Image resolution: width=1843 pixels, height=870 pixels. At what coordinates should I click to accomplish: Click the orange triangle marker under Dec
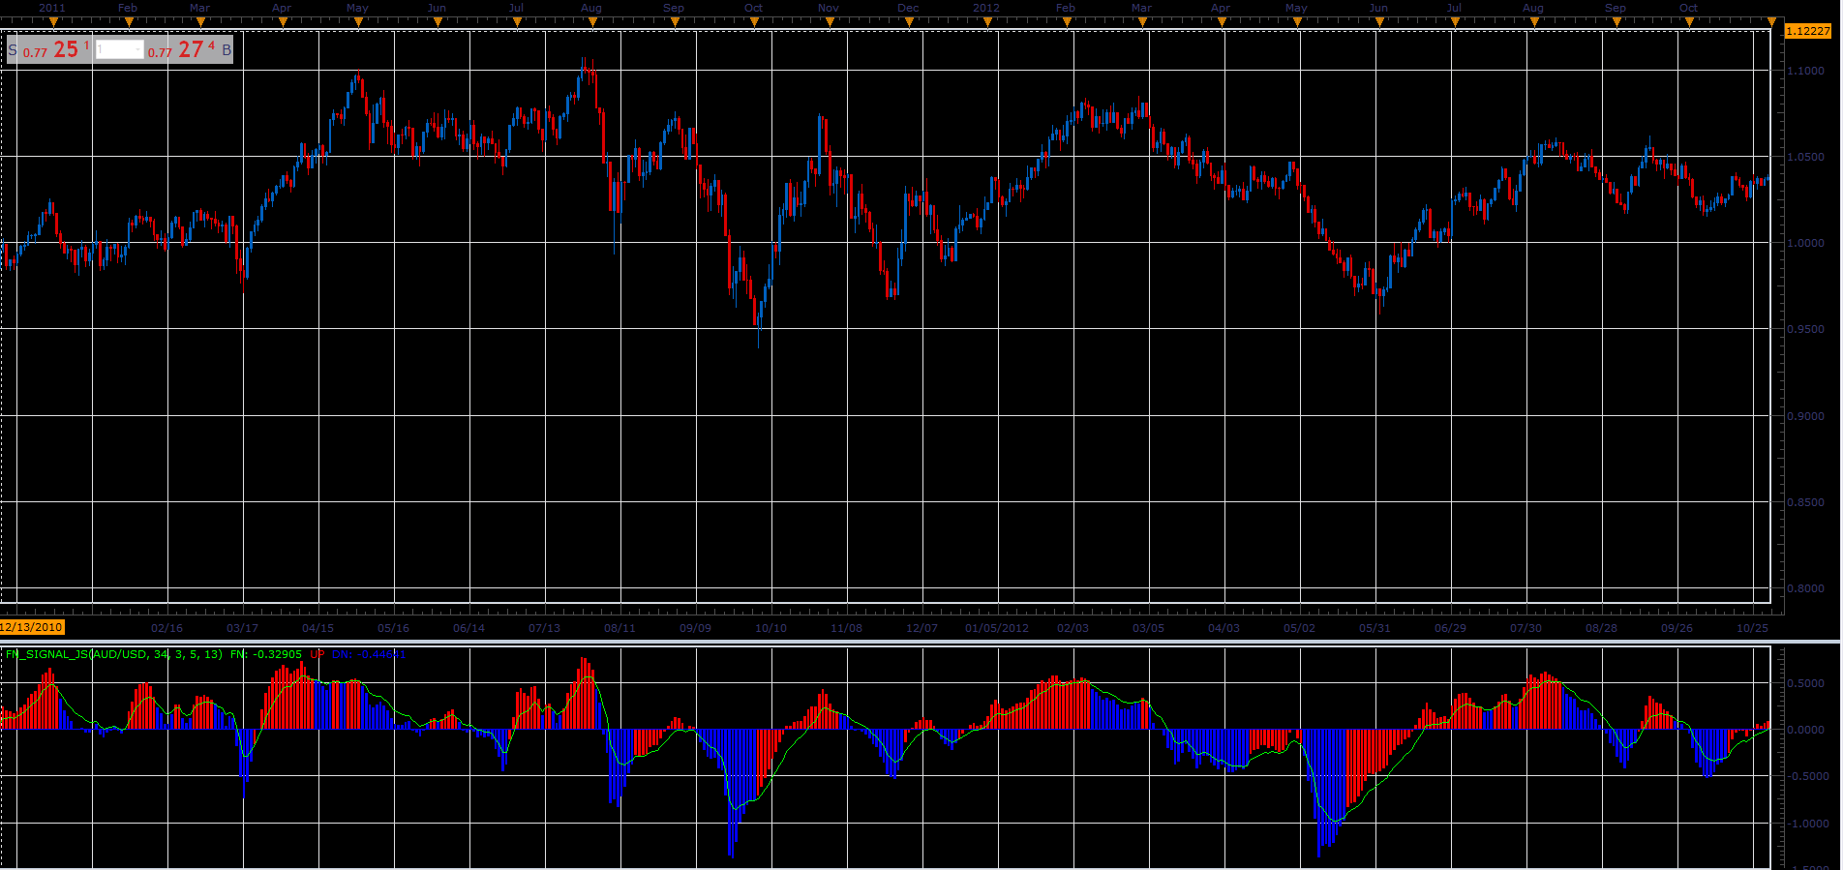point(908,21)
